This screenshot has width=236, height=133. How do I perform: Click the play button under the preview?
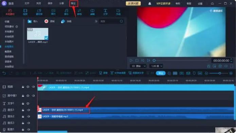click(x=131, y=61)
